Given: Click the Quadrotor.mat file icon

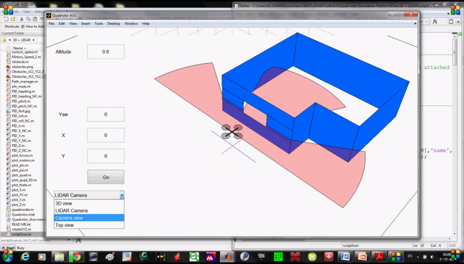Looking at the screenshot, I should pos(8,214).
